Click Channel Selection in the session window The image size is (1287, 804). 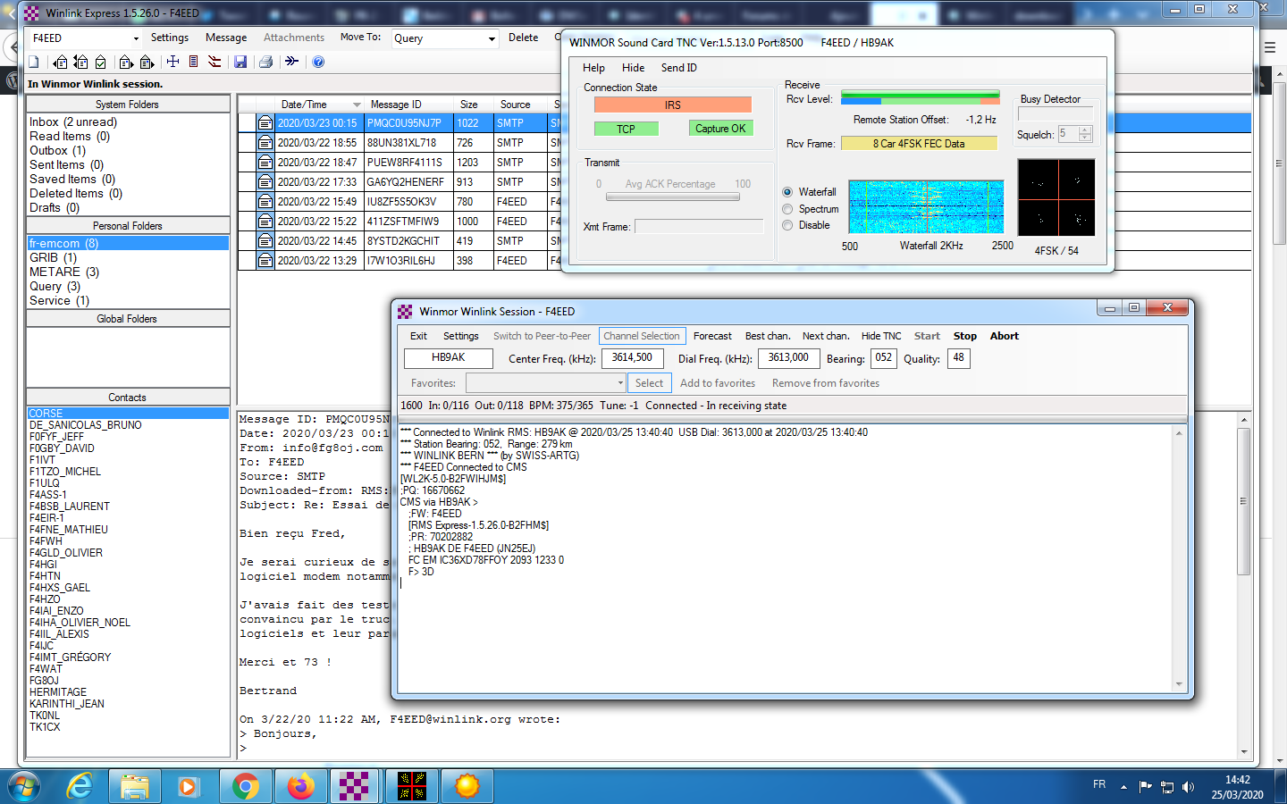642,336
